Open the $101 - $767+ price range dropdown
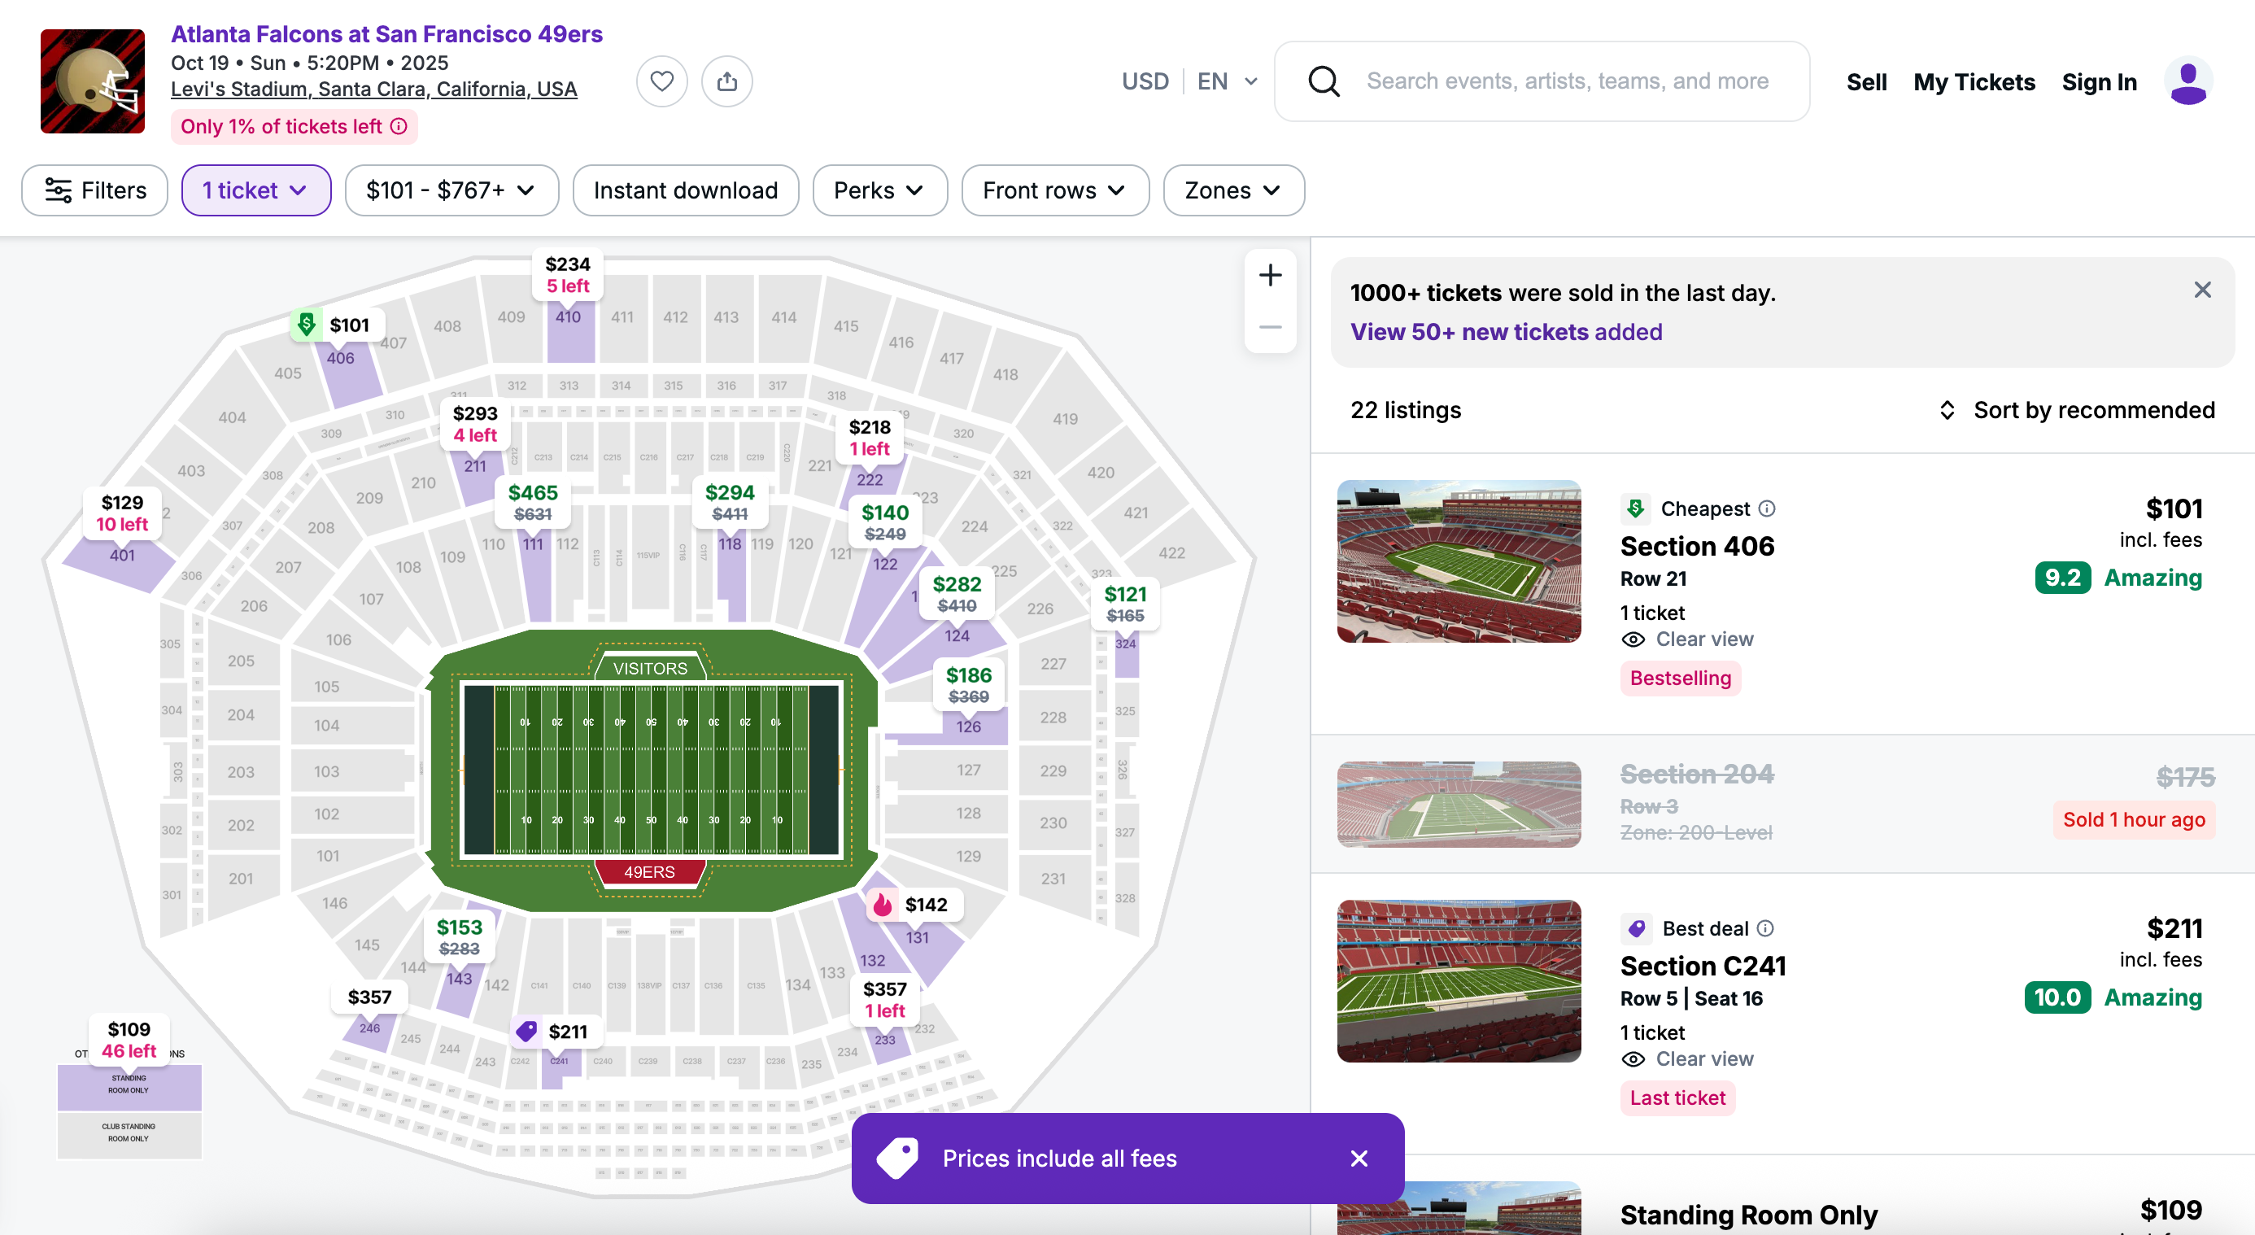The image size is (2255, 1235). tap(451, 190)
